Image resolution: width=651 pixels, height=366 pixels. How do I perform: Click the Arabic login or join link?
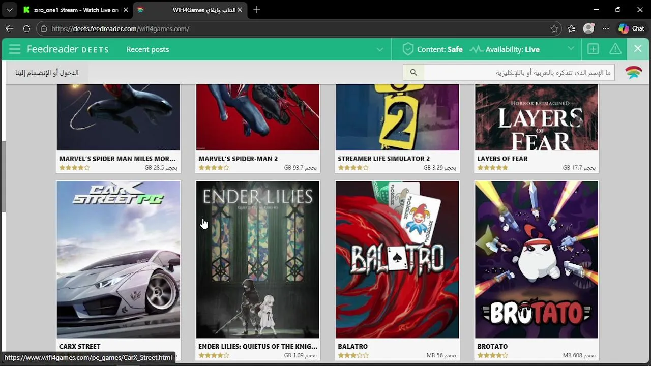47,73
